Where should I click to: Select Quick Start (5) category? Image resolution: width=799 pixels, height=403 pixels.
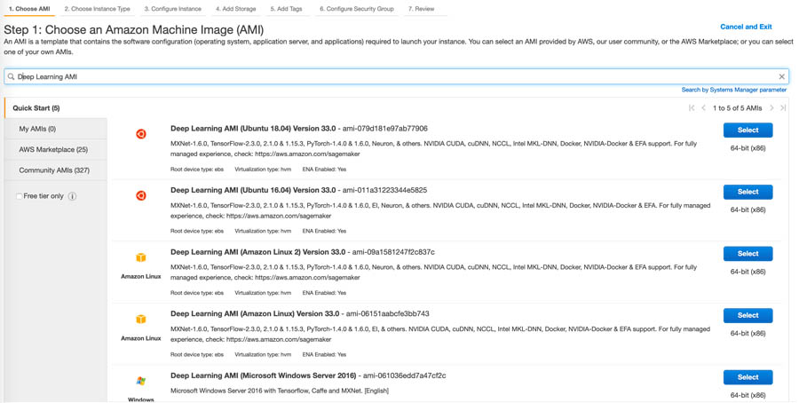point(56,108)
